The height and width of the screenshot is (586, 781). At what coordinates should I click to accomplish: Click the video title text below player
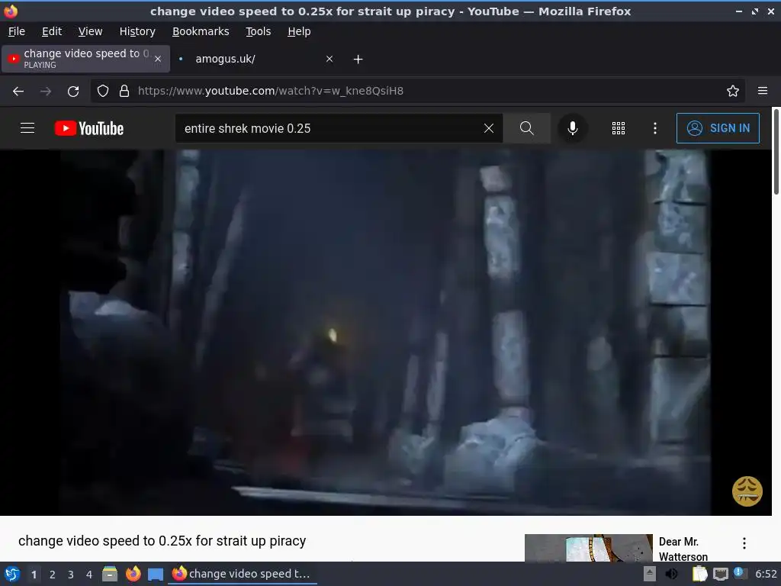click(162, 541)
